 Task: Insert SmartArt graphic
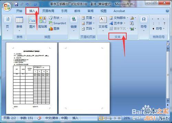click(x=57, y=23)
